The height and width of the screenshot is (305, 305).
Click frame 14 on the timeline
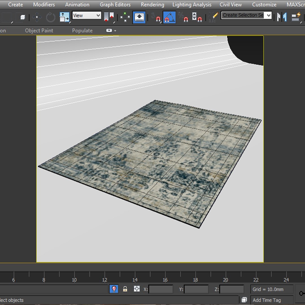tap(135, 280)
